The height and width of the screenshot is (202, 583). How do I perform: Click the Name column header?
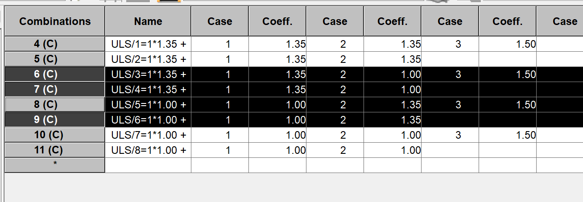(x=148, y=21)
